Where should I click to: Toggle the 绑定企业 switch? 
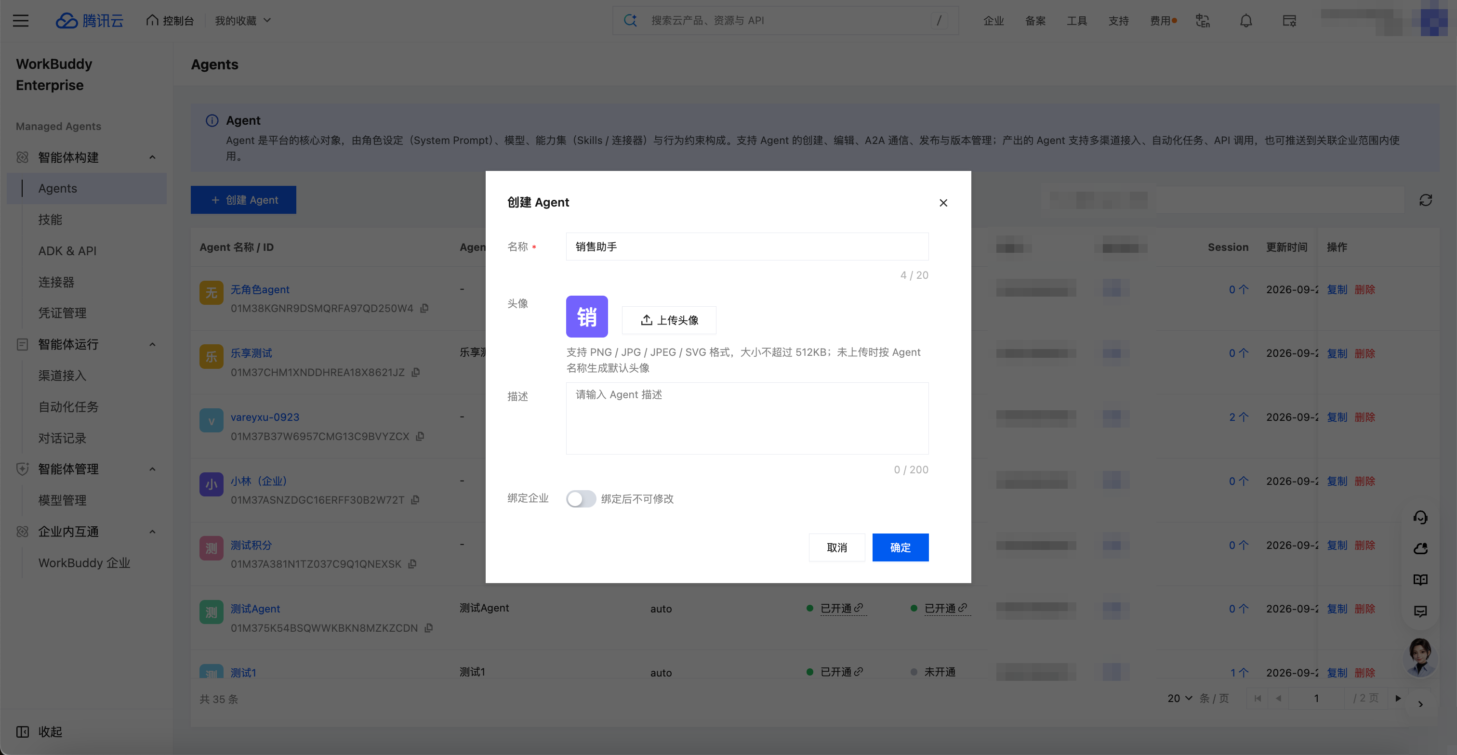point(581,499)
